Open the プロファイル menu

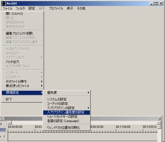point(56,9)
